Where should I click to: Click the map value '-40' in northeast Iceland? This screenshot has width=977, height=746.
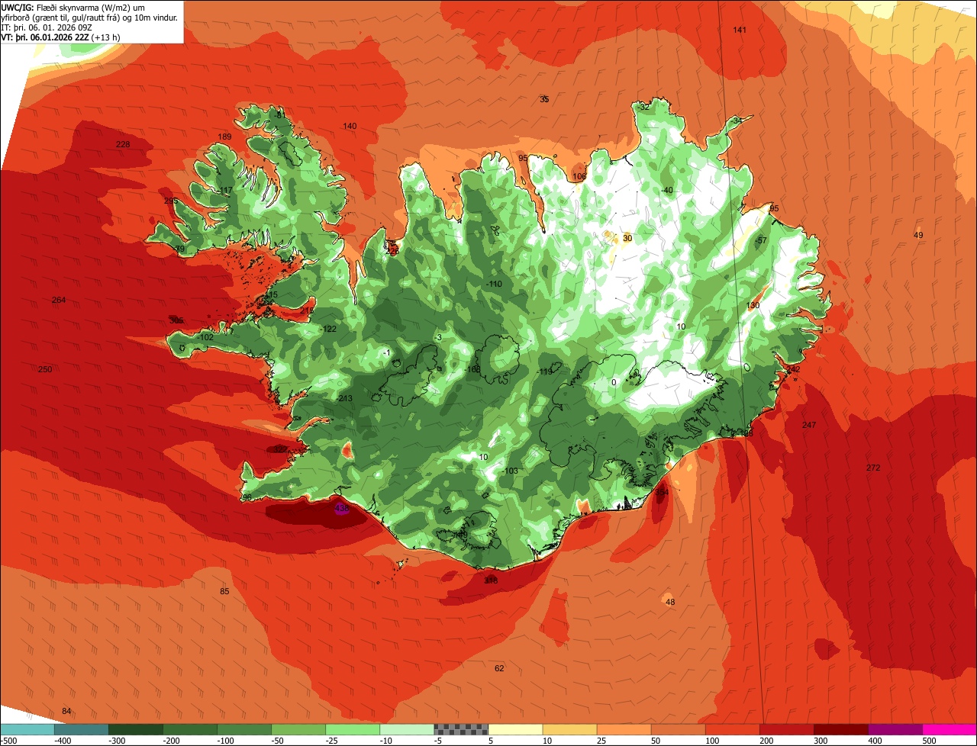[x=666, y=190]
